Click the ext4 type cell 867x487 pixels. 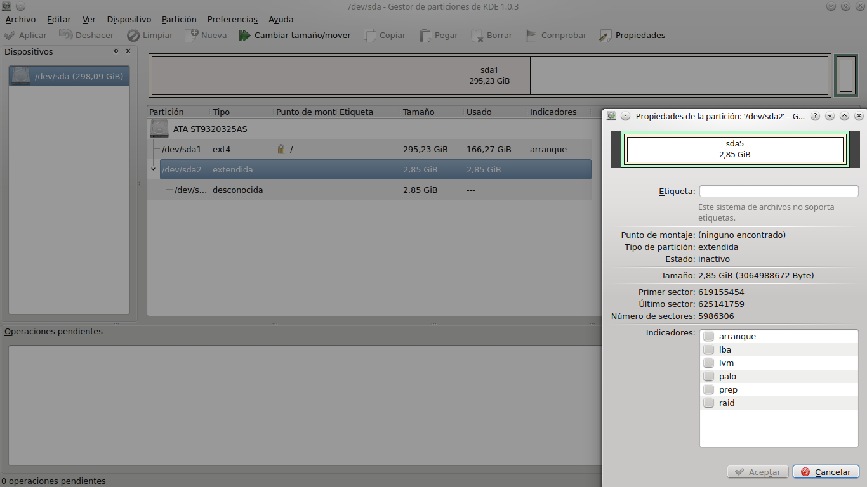pos(222,149)
